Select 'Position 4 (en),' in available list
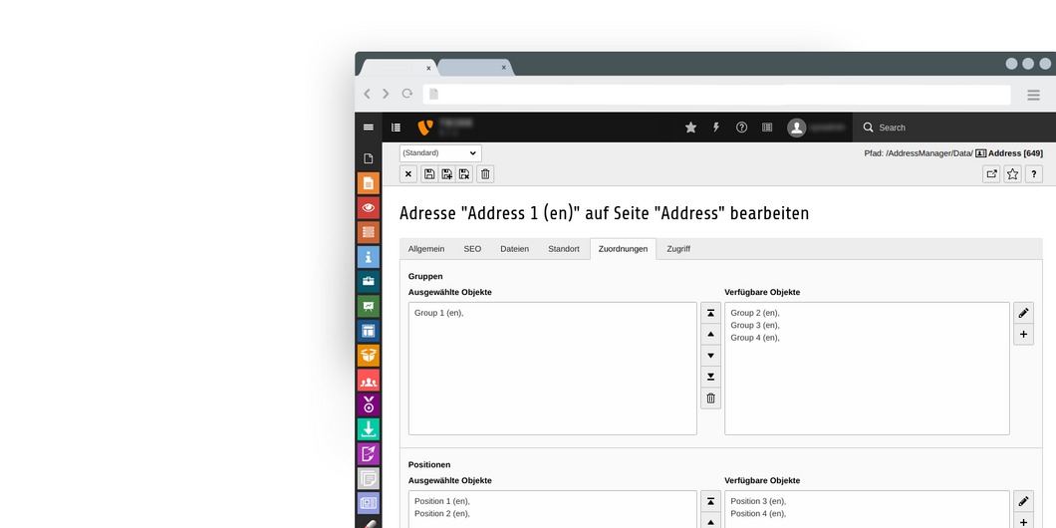The height and width of the screenshot is (528, 1056). coord(758,513)
